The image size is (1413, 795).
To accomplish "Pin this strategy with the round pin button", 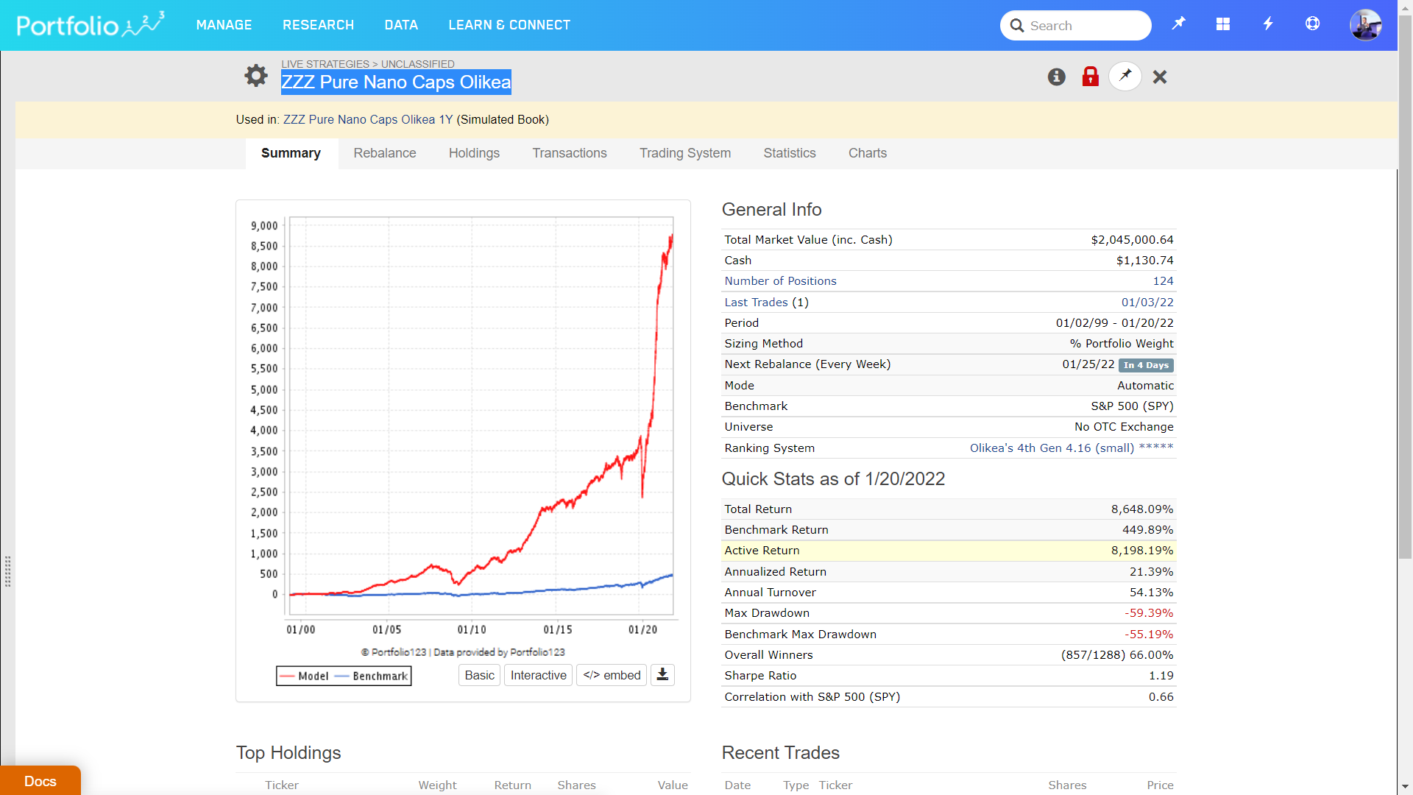I will (x=1125, y=76).
